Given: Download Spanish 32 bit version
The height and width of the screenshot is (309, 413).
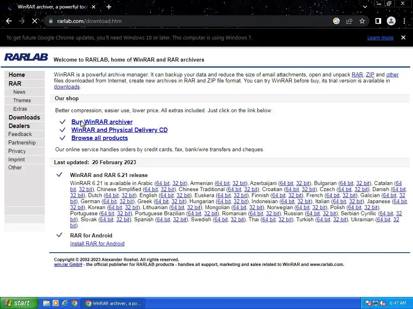Looking at the screenshot, I should [179, 219].
